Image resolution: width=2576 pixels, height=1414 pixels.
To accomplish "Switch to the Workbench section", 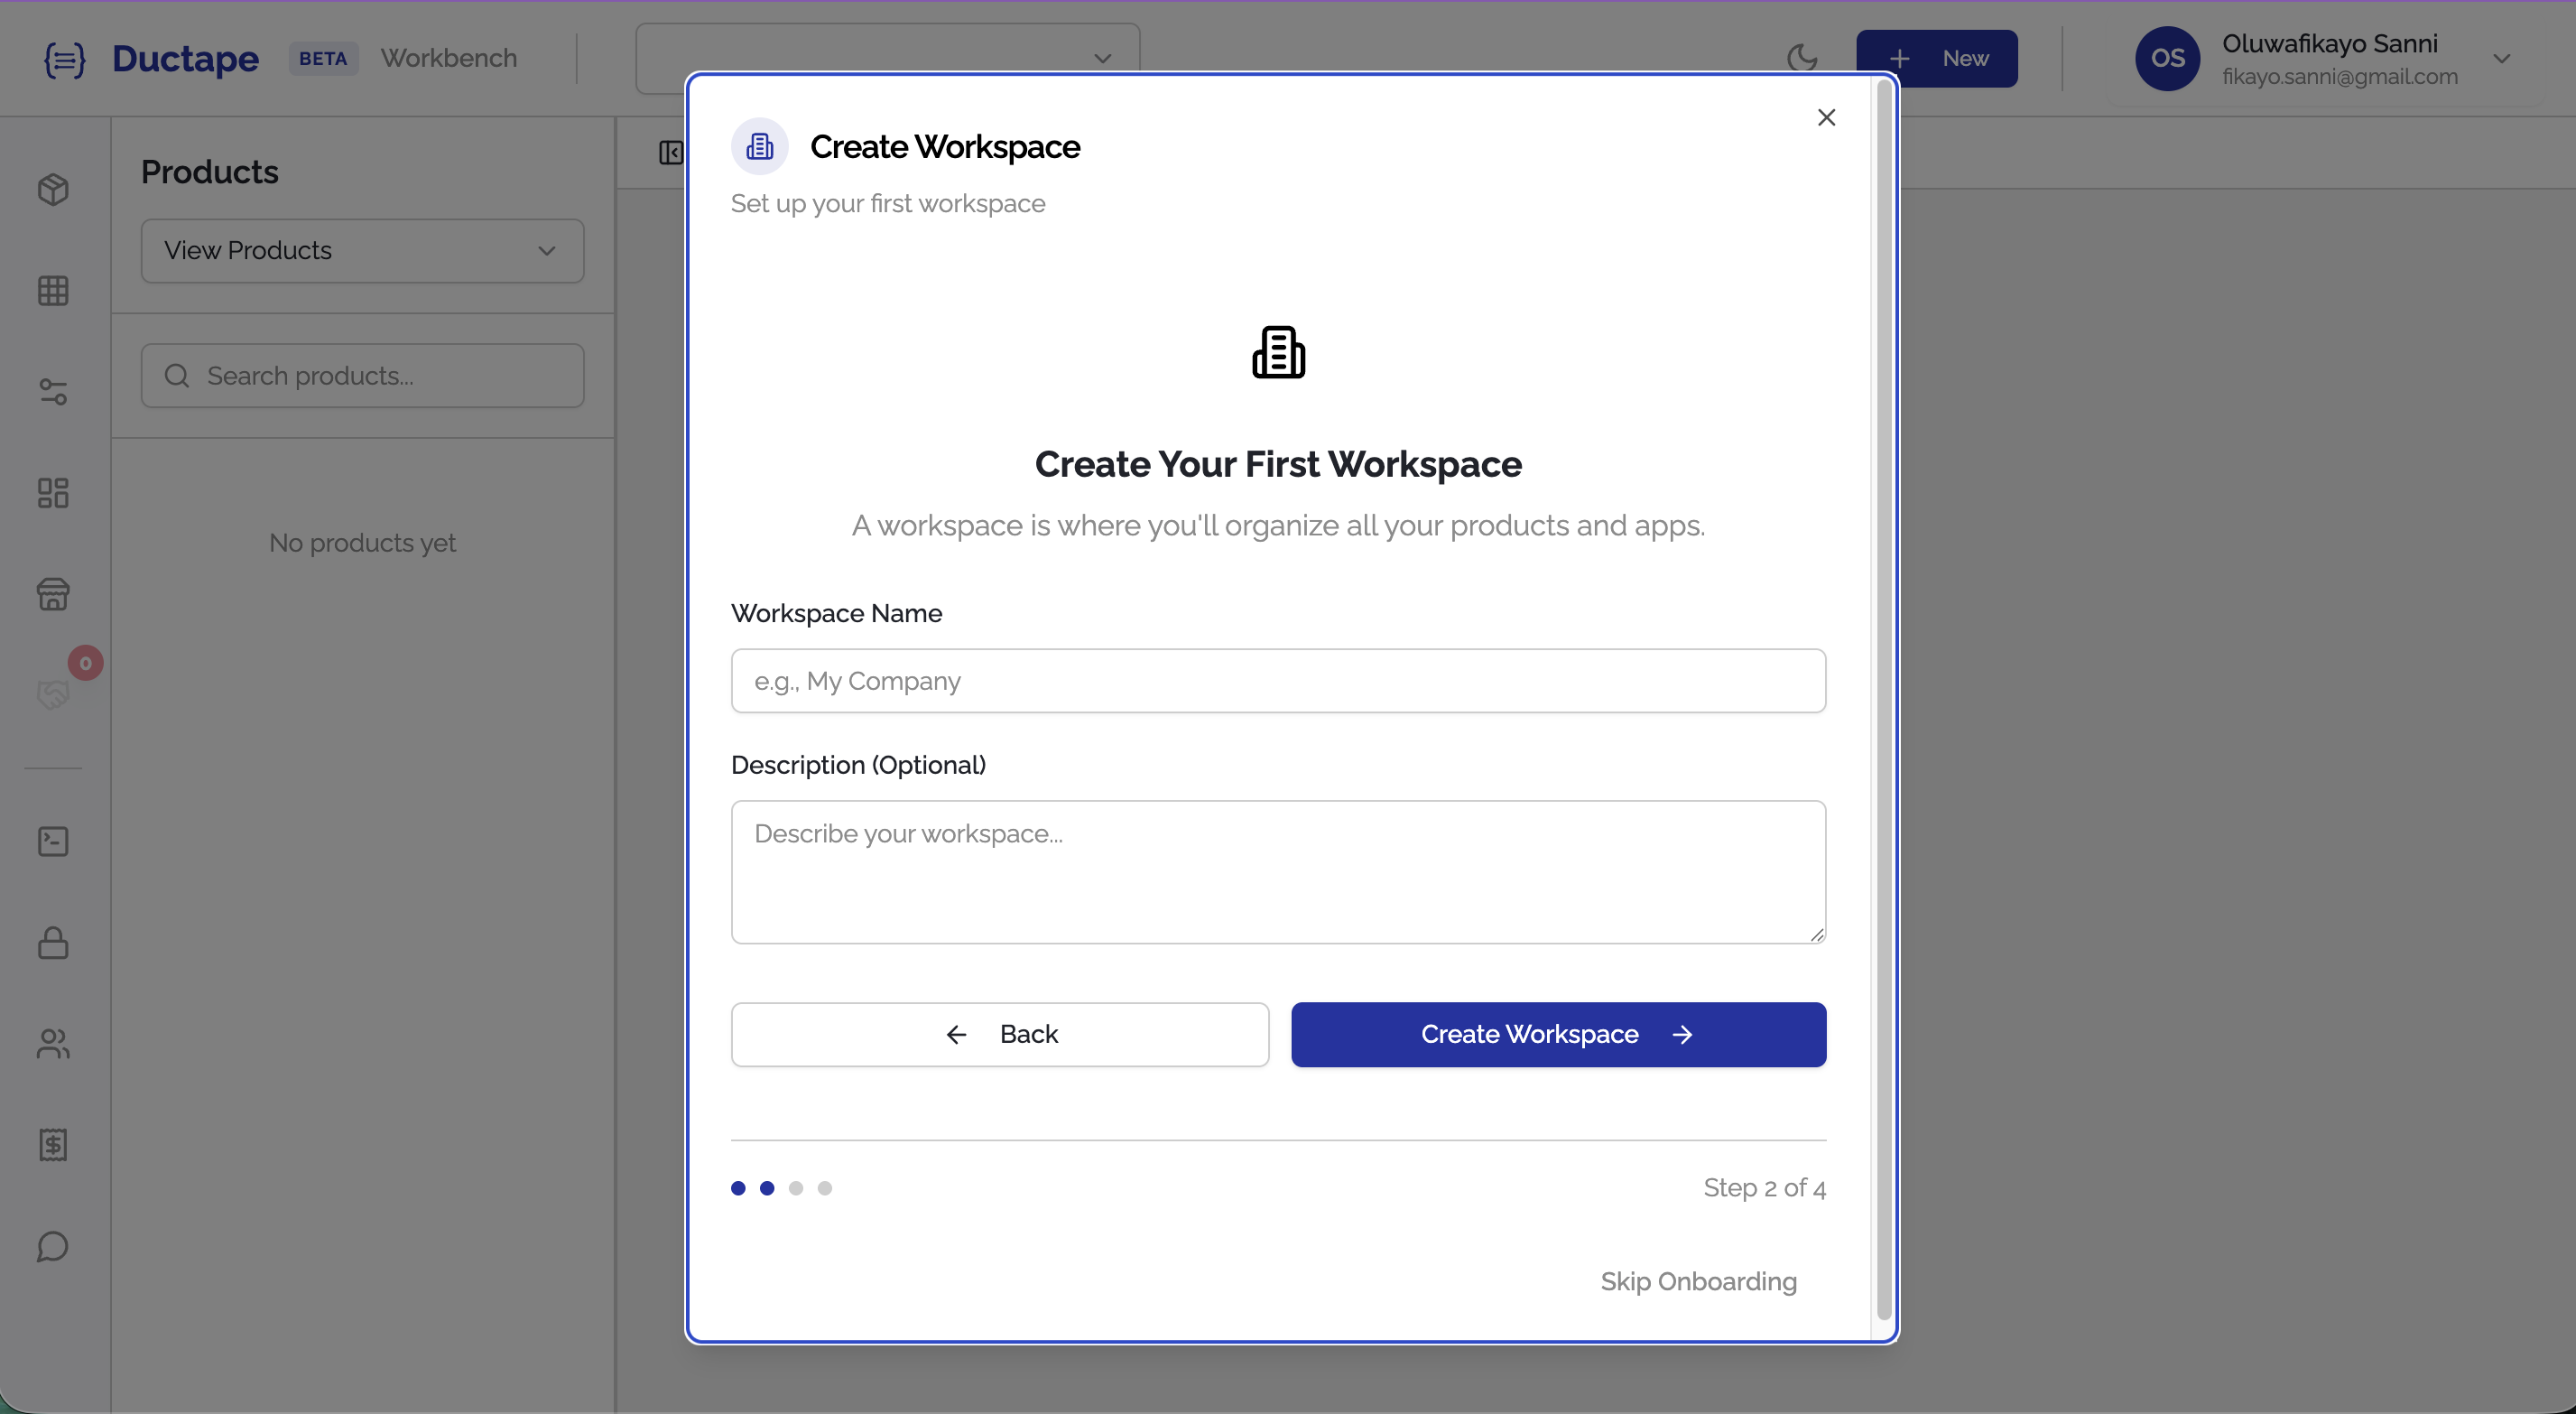I will (x=448, y=57).
